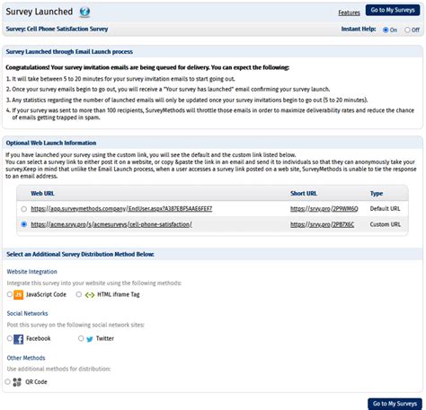Click the orange JS JavaScript Code icon

coord(19,294)
